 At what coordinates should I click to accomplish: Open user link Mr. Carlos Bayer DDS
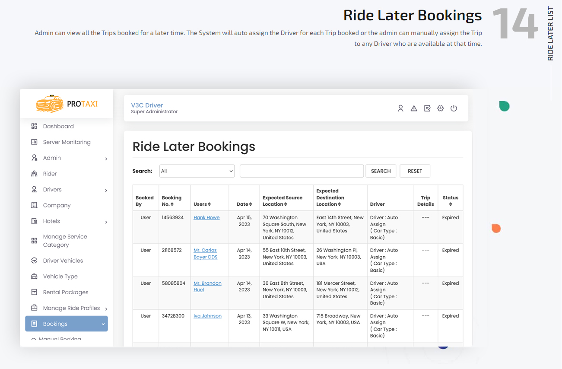(206, 254)
